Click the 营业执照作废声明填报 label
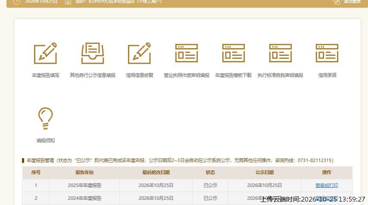Viewport: 368px width, 205px height. point(186,75)
